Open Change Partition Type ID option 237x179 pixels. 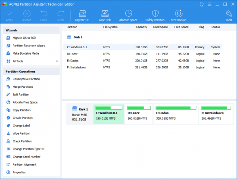28,149
